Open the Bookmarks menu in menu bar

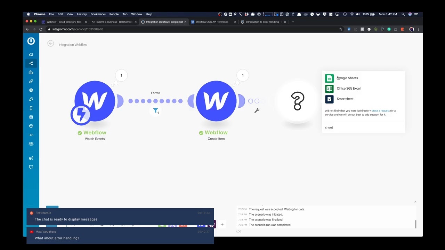tap(98, 14)
